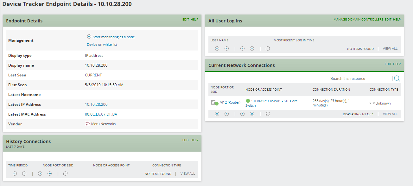Open Help for Current Network Connections
The width and height of the screenshot is (413, 186).
(x=397, y=64)
